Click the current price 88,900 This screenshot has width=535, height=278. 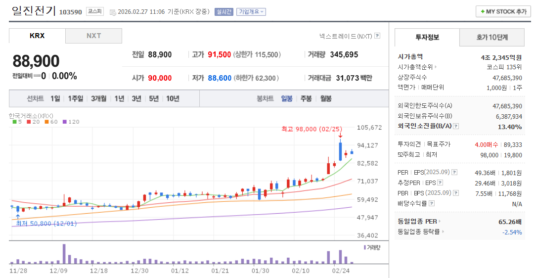point(36,61)
